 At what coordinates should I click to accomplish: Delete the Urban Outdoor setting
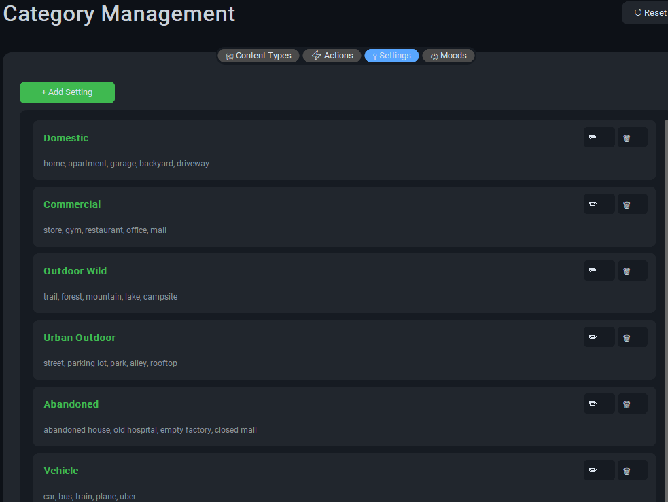(x=632, y=337)
